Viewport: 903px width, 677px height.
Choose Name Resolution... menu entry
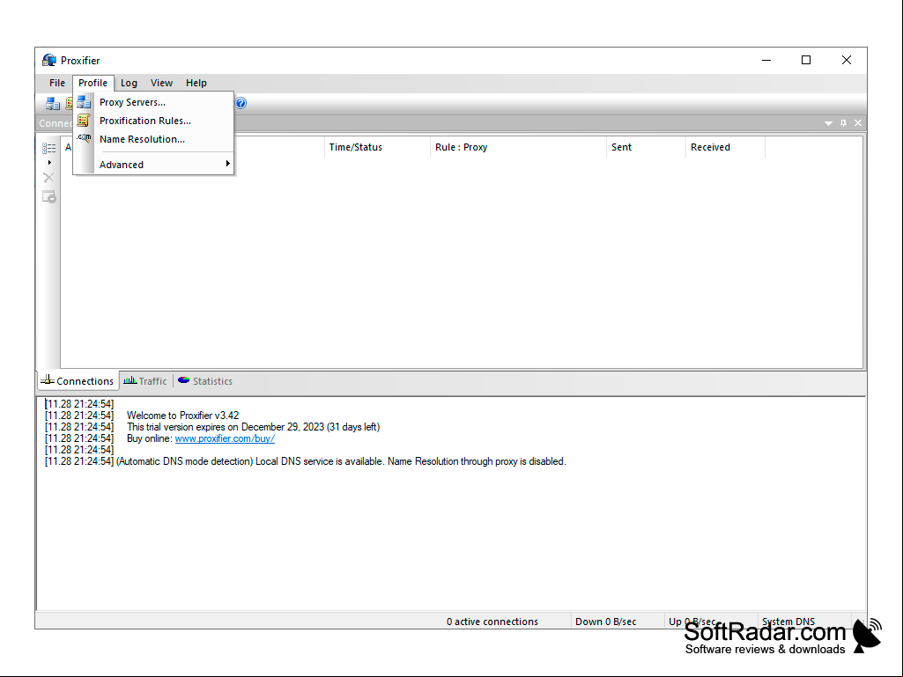point(154,139)
